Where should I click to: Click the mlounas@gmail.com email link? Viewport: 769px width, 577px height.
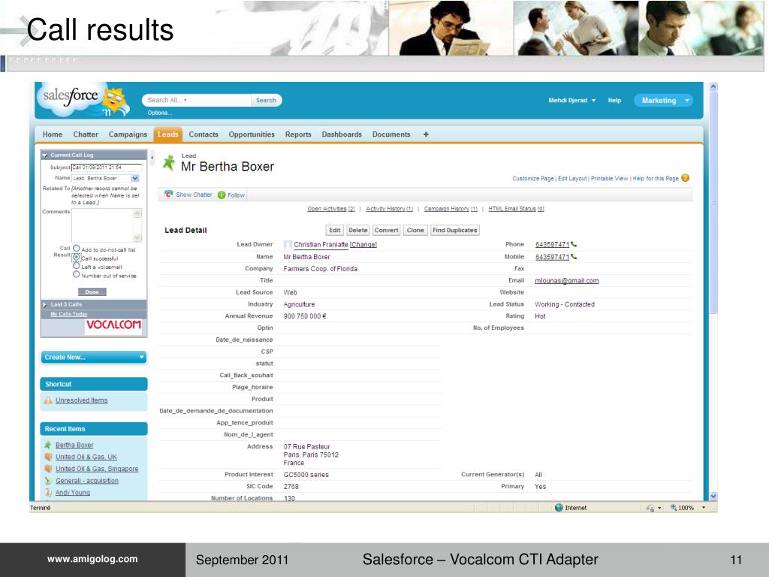[x=566, y=281]
